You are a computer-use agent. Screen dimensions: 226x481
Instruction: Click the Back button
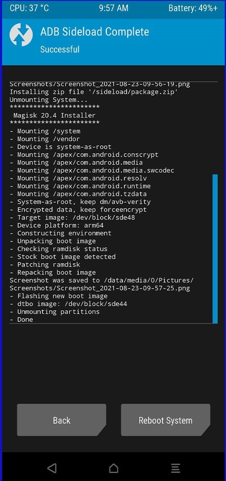click(x=61, y=420)
